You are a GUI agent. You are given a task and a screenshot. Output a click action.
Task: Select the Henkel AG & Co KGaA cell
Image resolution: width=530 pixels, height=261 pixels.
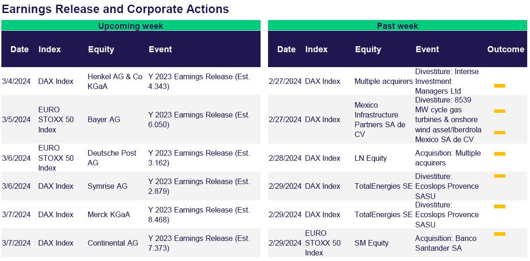[115, 82]
